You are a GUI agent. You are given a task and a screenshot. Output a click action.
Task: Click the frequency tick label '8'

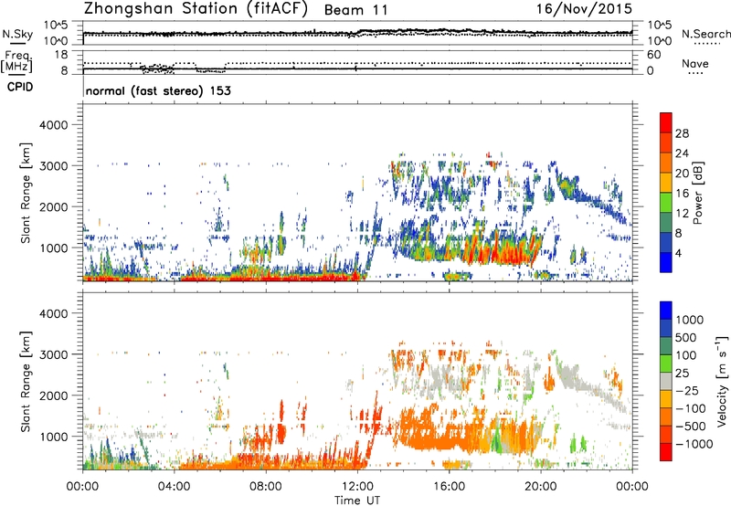pos(64,70)
